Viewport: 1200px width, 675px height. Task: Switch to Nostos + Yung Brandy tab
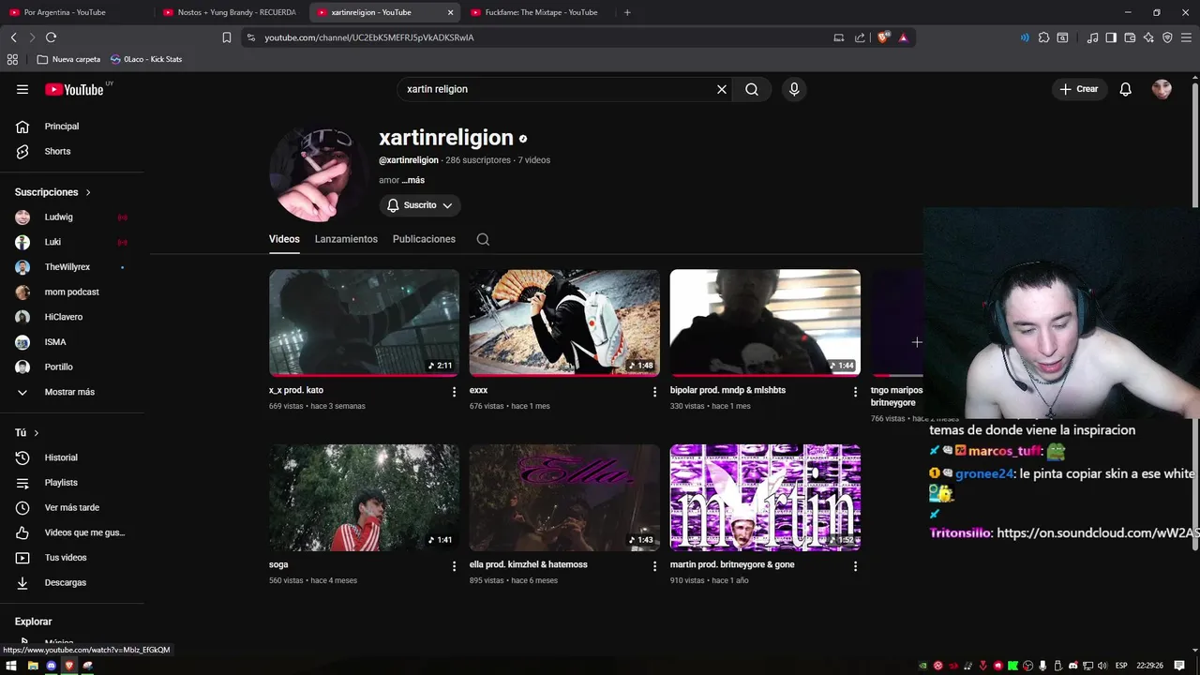(x=229, y=12)
